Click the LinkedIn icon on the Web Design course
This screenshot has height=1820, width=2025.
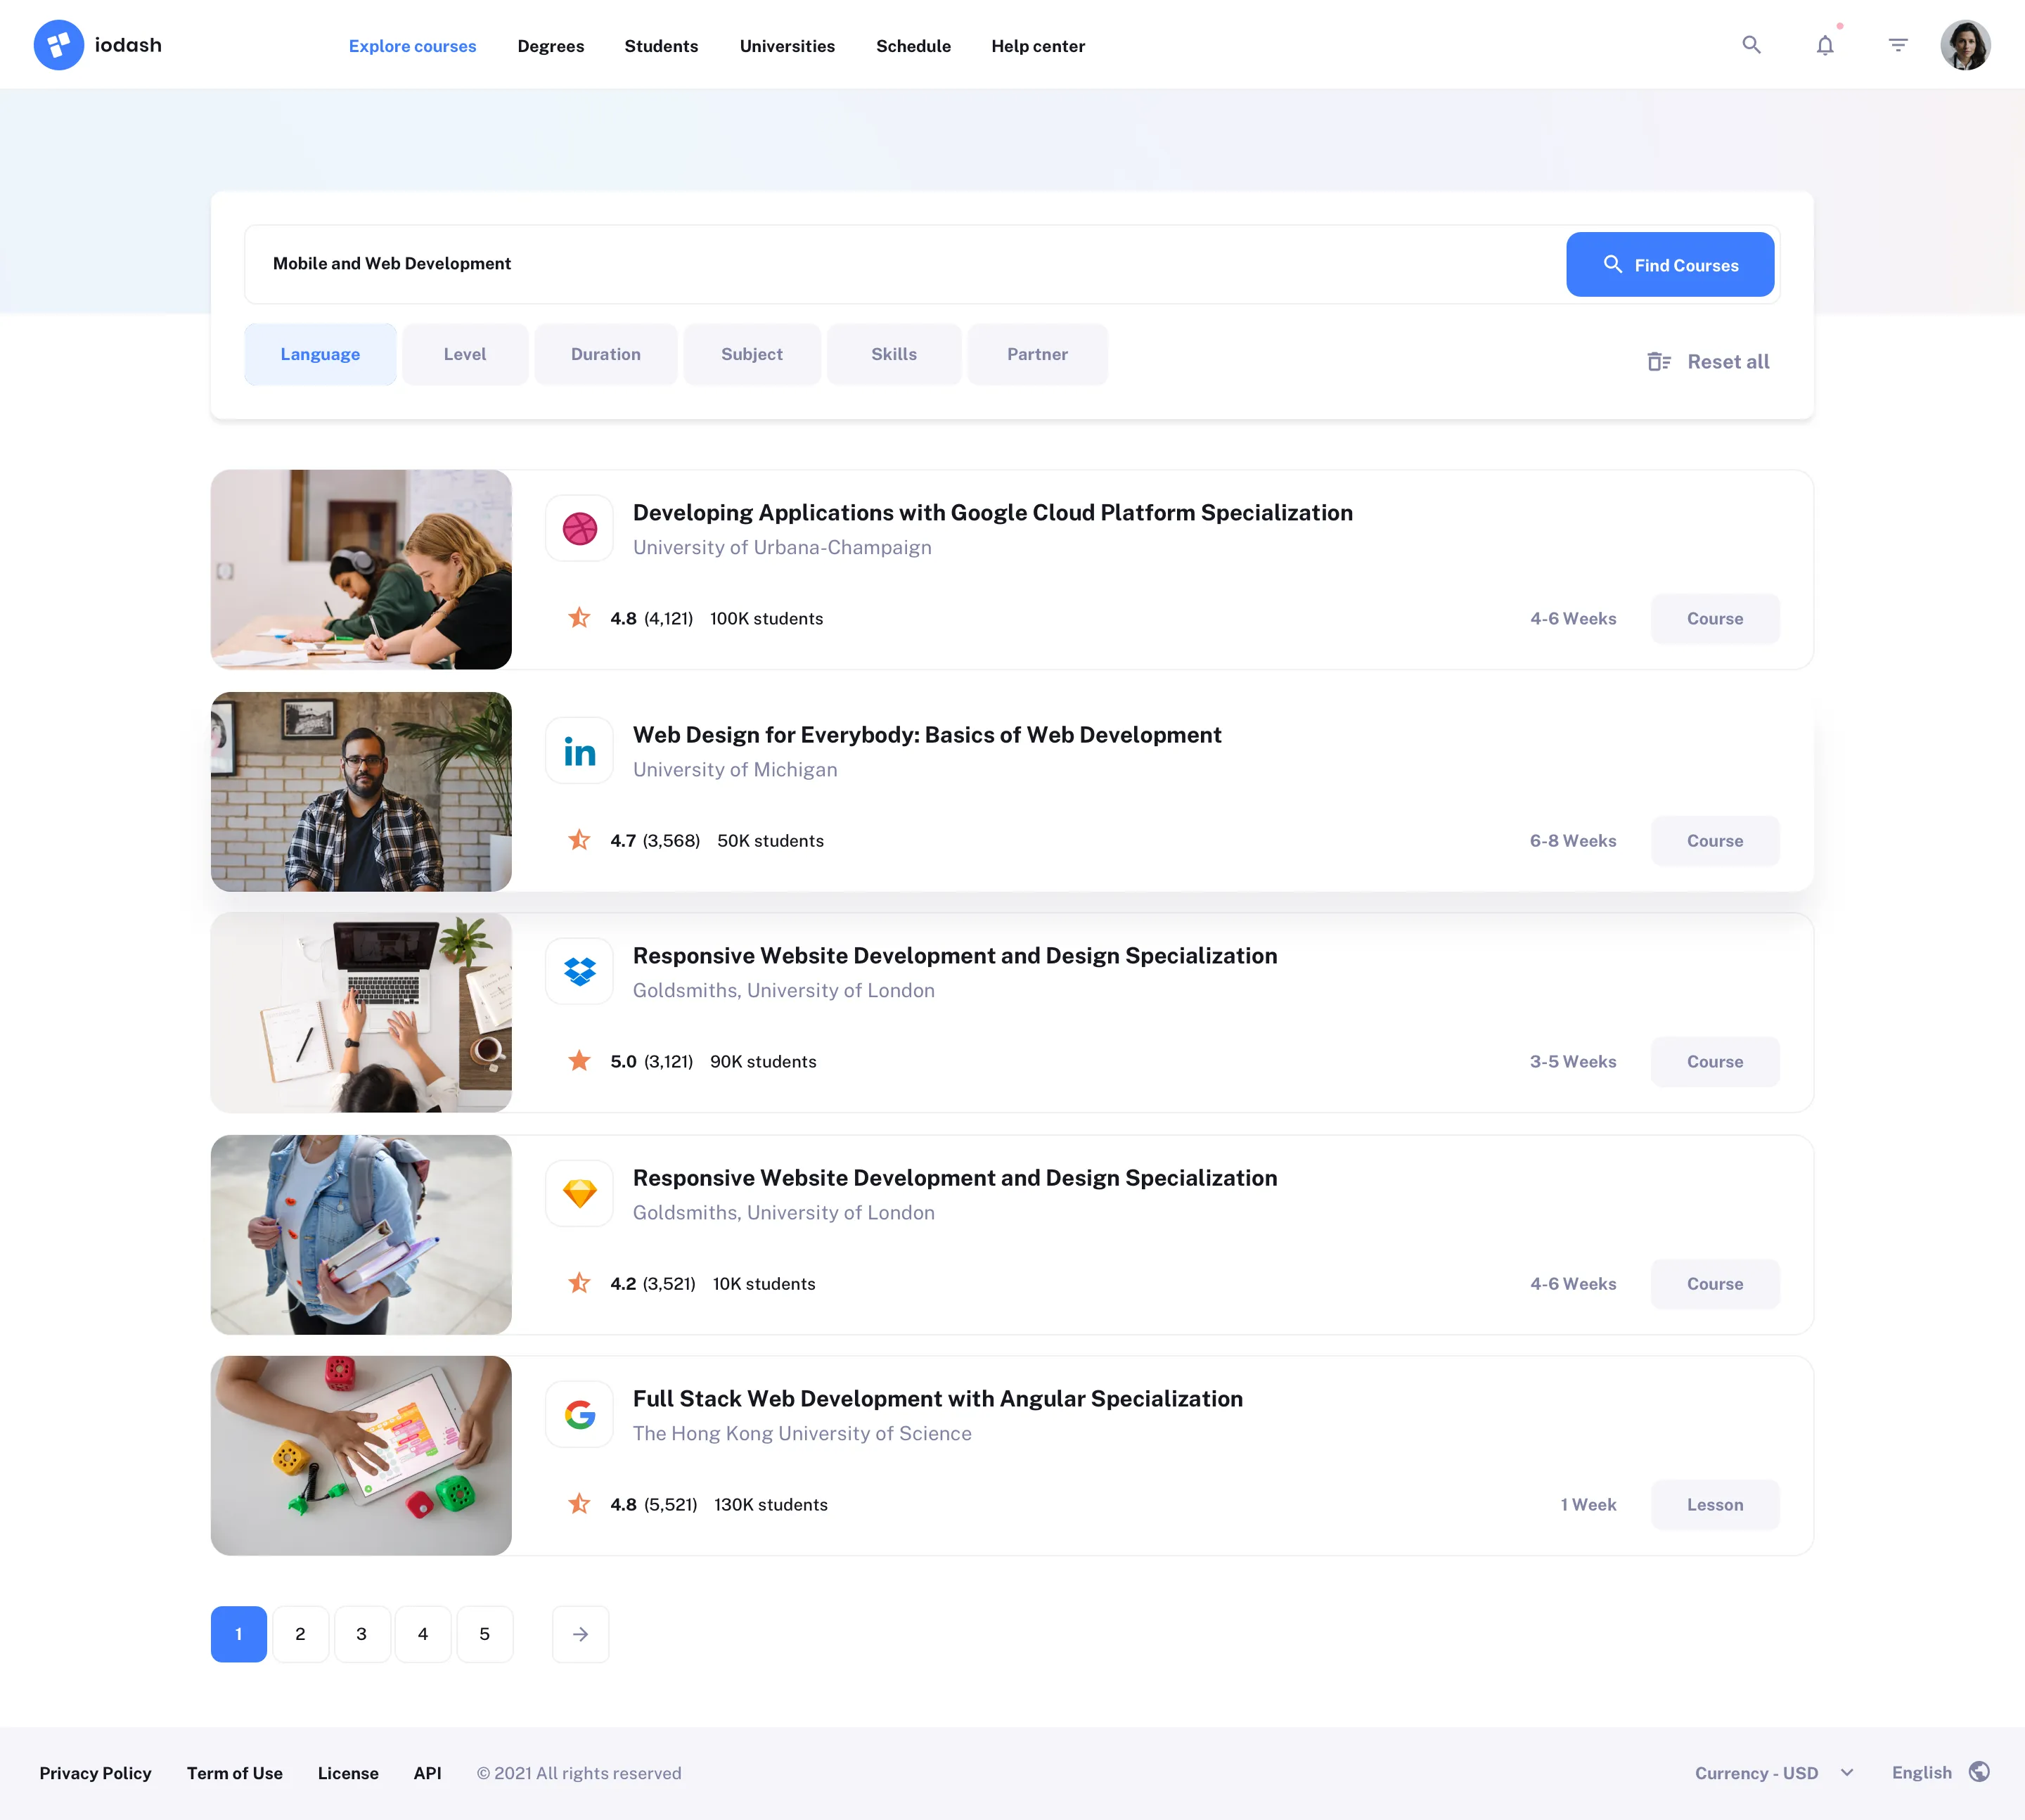pyautogui.click(x=579, y=750)
